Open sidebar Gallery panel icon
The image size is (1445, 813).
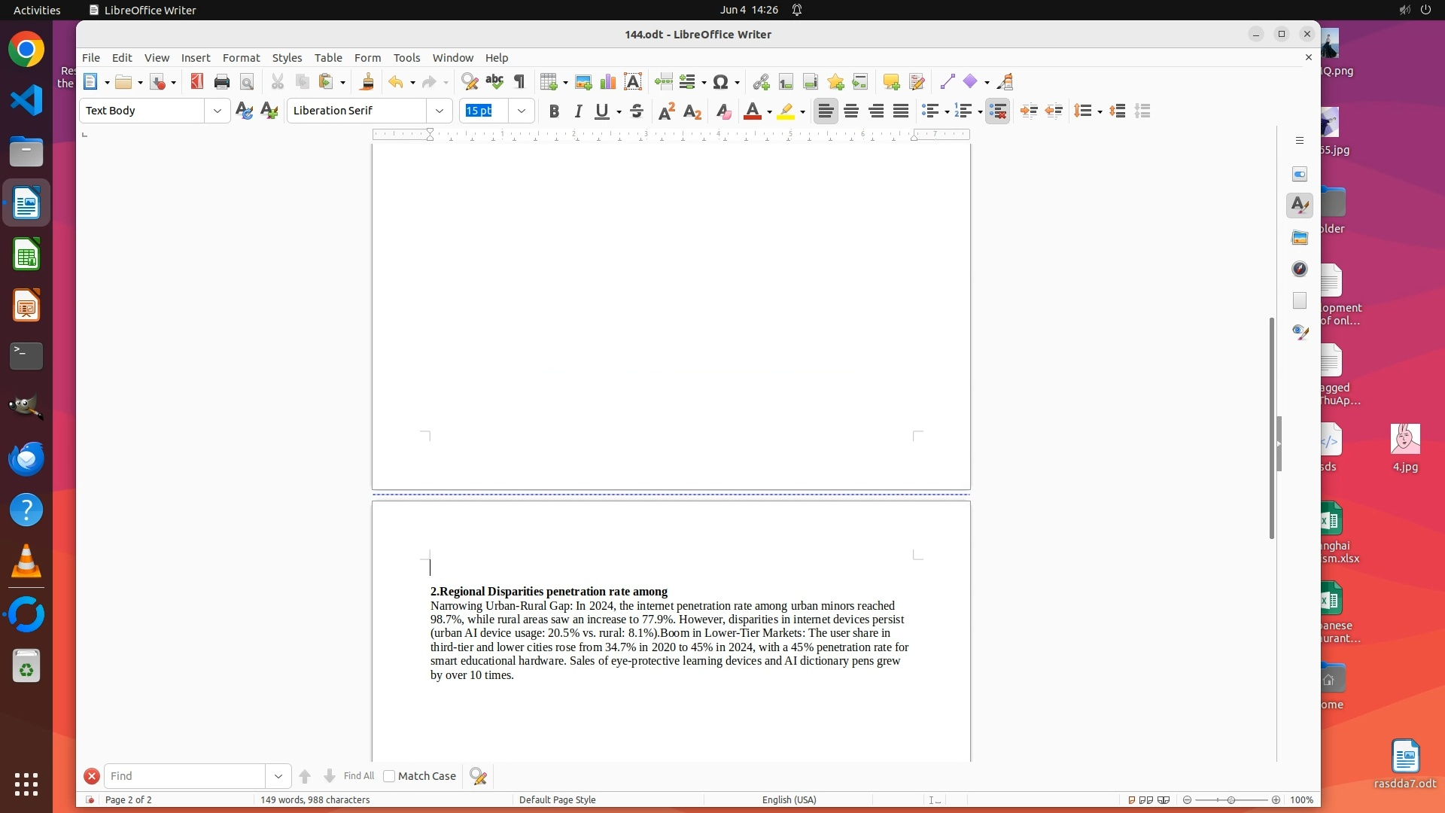click(x=1299, y=237)
